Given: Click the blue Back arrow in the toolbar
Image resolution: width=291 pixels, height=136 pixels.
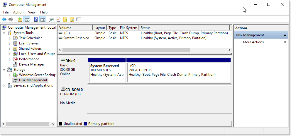Looking at the screenshot, I should [x=4, y=19].
